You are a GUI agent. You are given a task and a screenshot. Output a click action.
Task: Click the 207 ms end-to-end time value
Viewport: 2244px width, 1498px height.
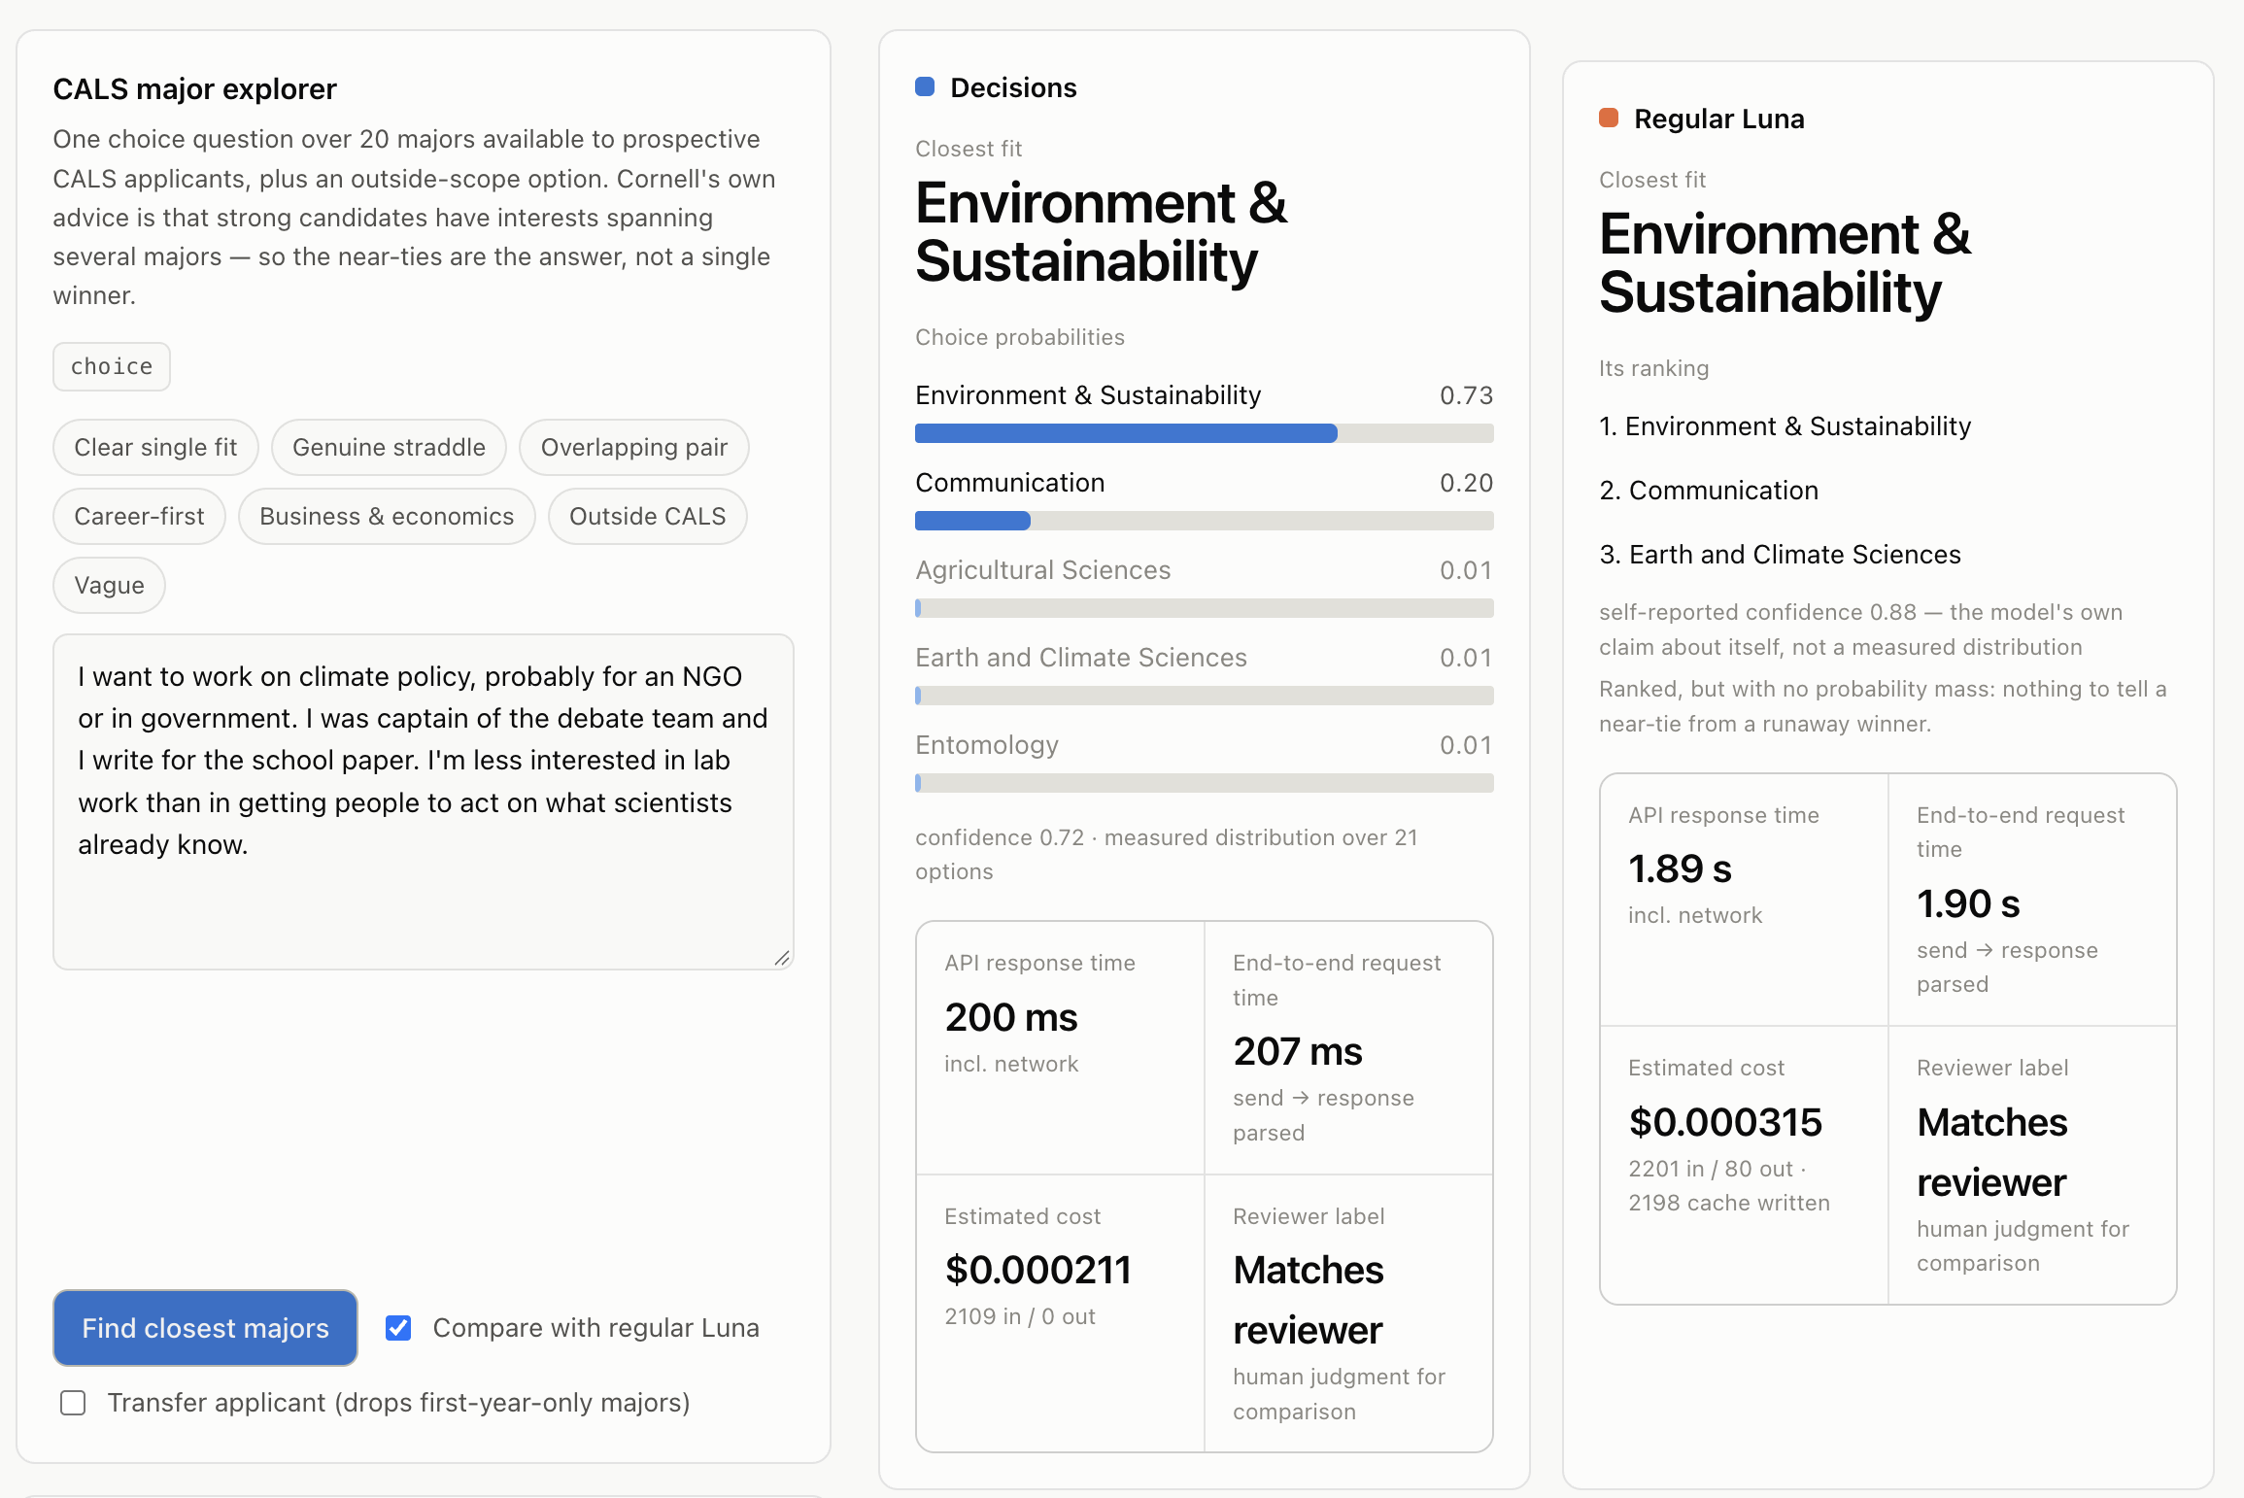click(1298, 1051)
